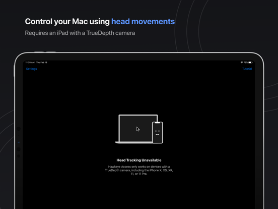Select the 'Head Tracking Unavailable' heading
278x209 pixels.
pyautogui.click(x=139, y=160)
